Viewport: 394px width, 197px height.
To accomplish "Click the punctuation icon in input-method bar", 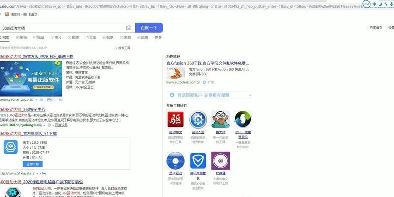I will (x=386, y=4).
